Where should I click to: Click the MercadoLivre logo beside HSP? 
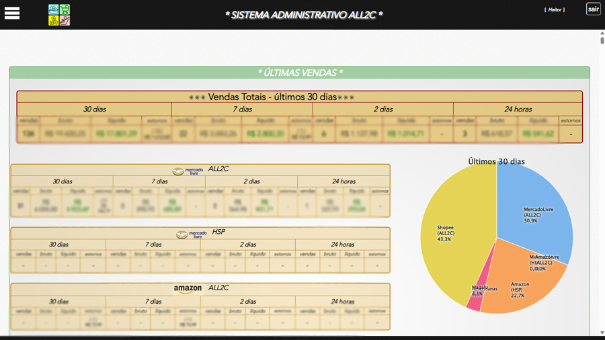point(192,235)
